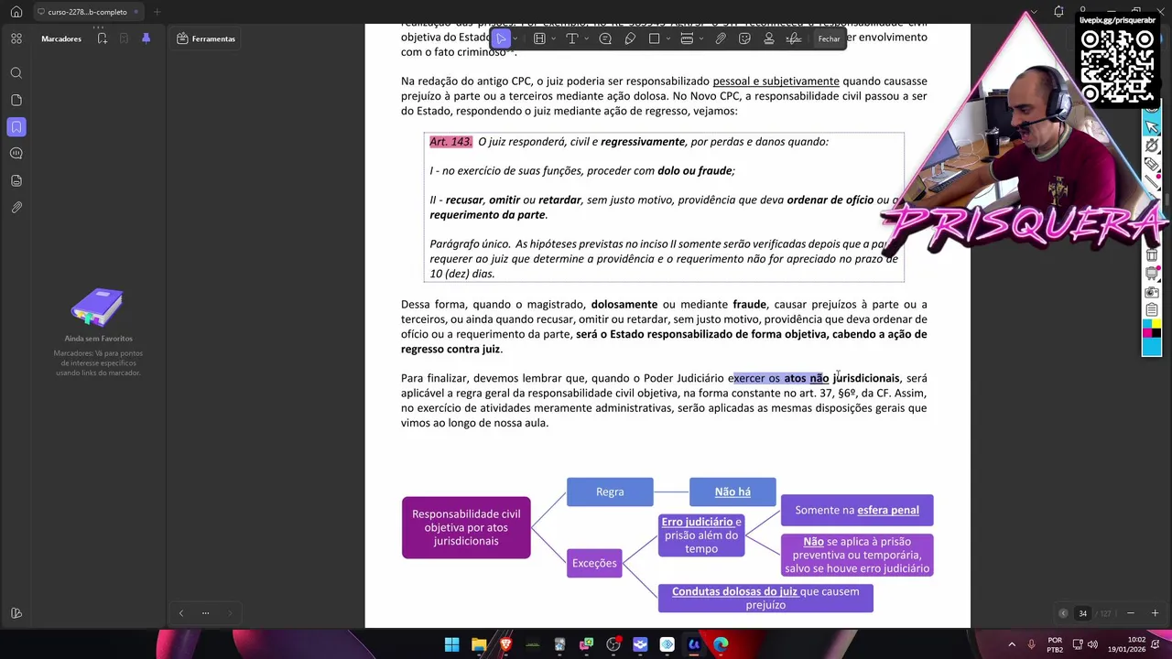Open the thumbnails grid panel icon
This screenshot has width=1172, height=659.
tap(16, 38)
